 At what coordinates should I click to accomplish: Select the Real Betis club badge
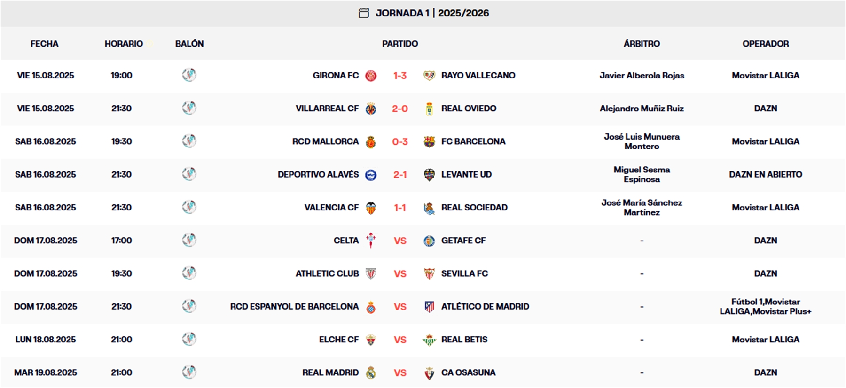(x=429, y=339)
